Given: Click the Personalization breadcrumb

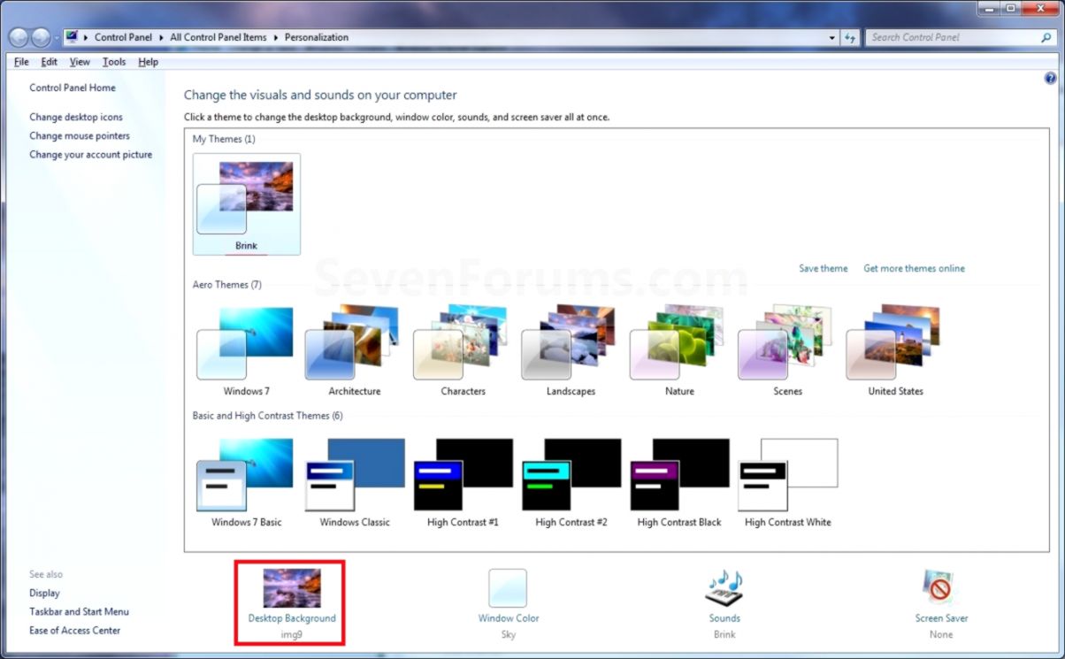Looking at the screenshot, I should 316,38.
